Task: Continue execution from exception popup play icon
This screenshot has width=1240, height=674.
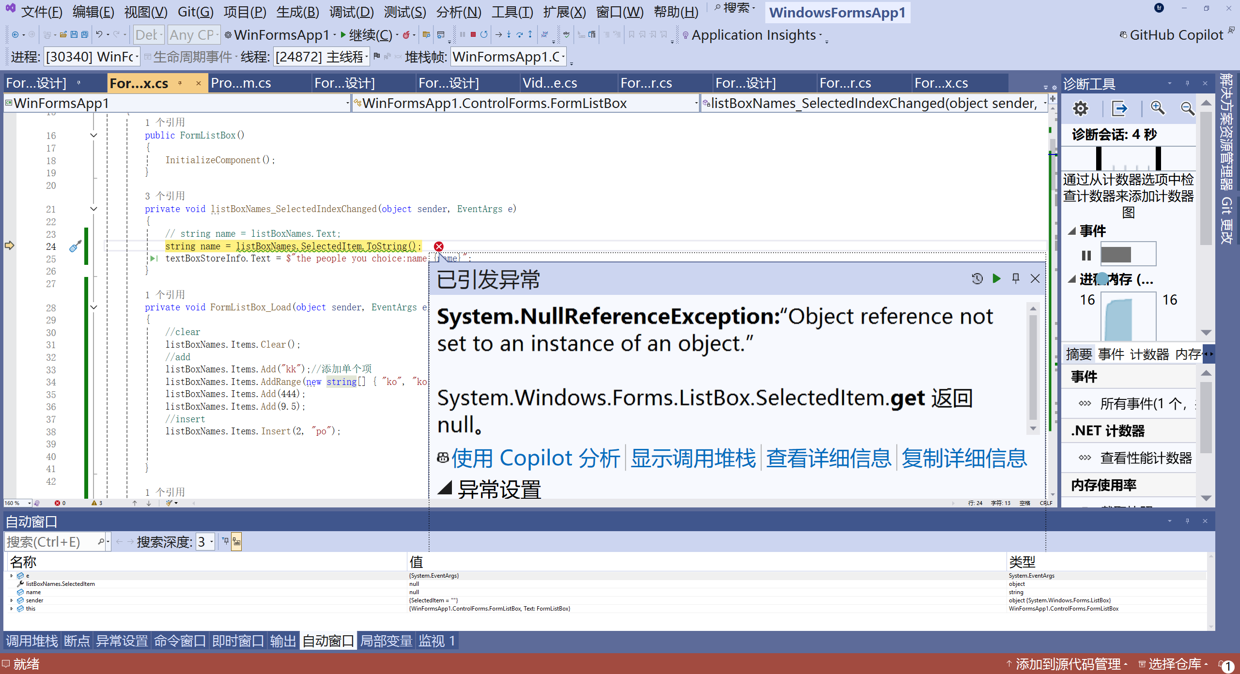Action: click(x=996, y=278)
